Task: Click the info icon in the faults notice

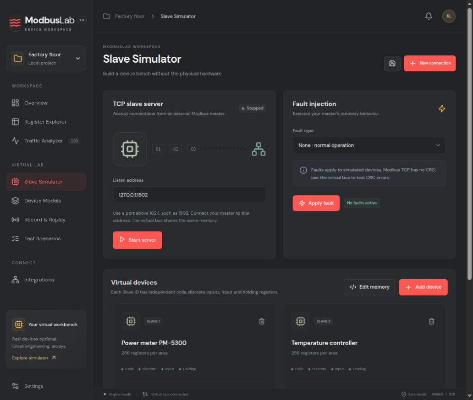Action: 303,170
